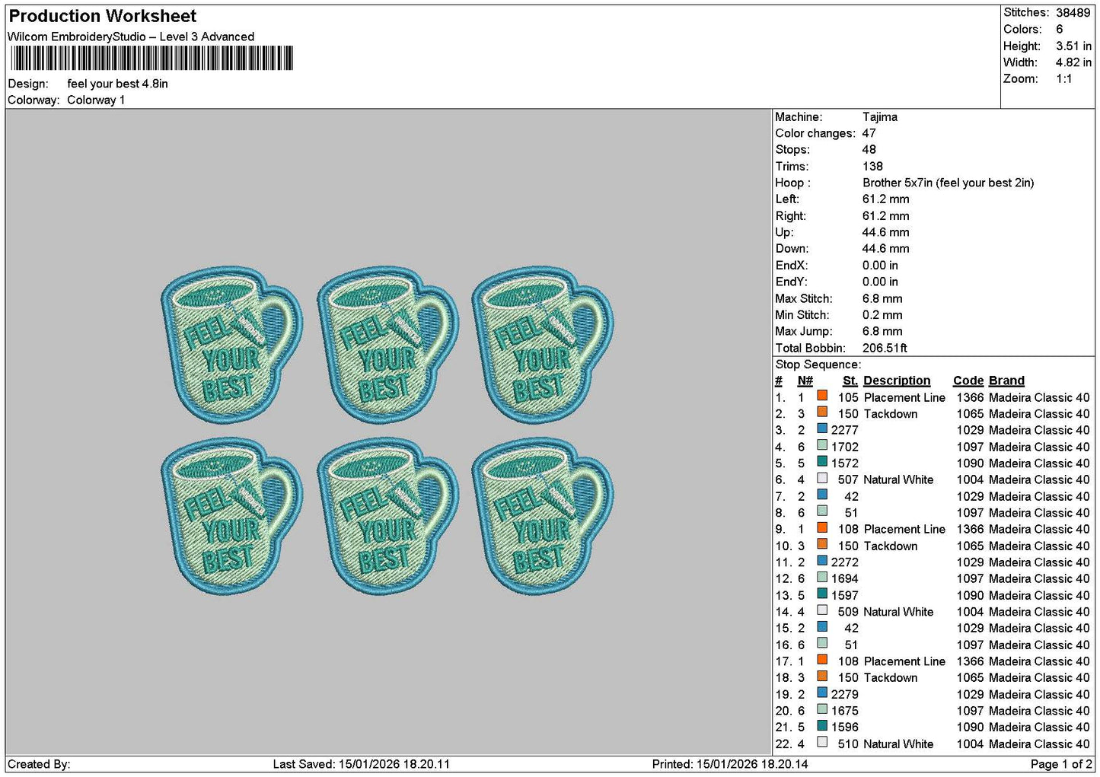Image resolution: width=1100 pixels, height=777 pixels.
Task: Click the 'Brand' column header
Action: 1006,381
